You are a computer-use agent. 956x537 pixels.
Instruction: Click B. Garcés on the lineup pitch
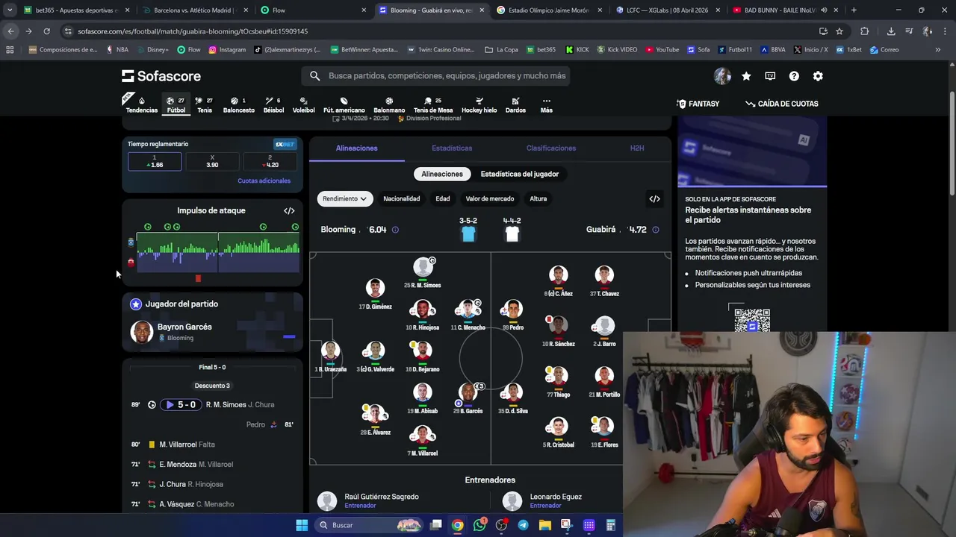point(468,398)
